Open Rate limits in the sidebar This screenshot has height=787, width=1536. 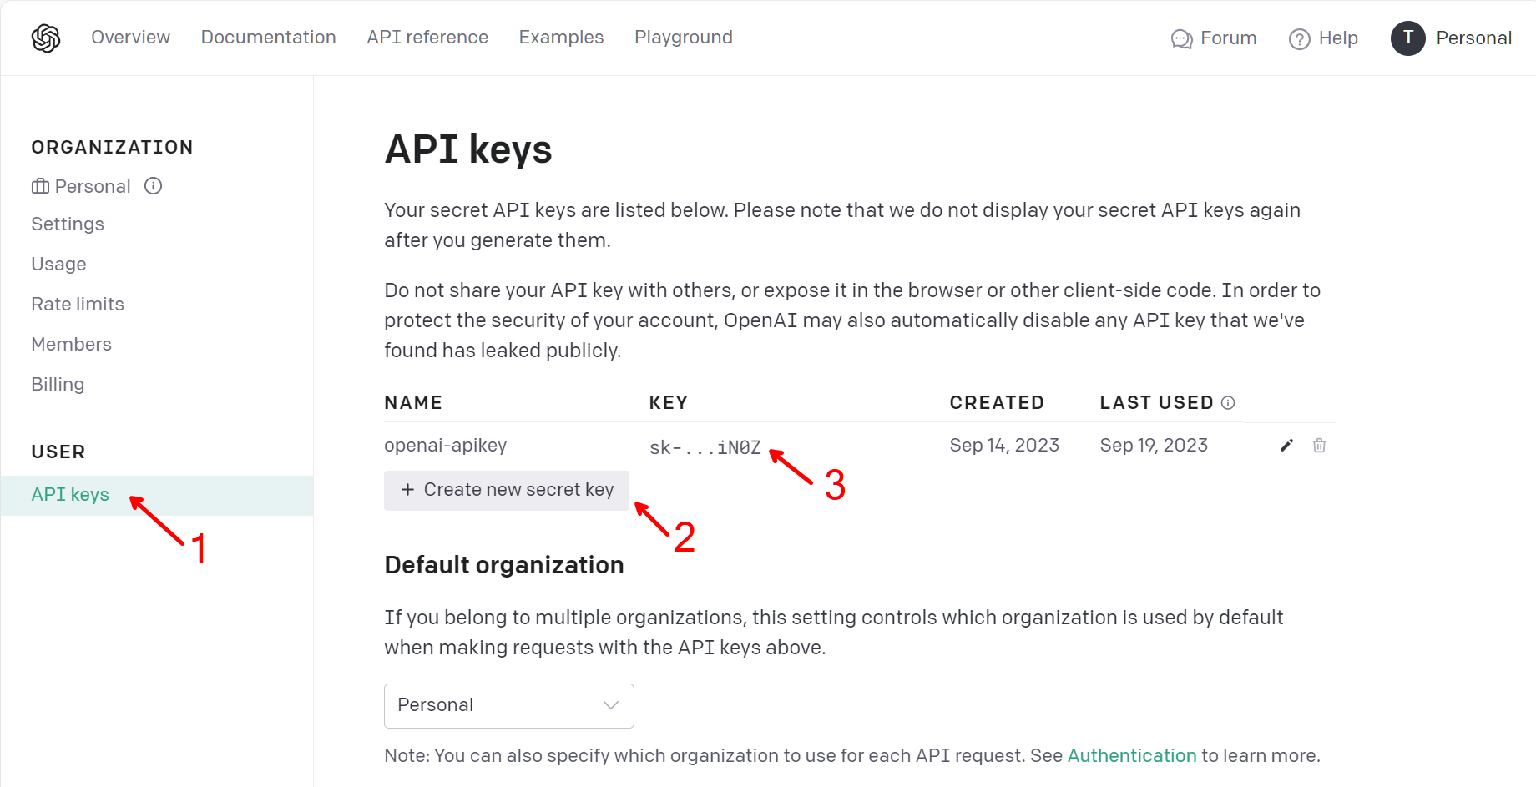pyautogui.click(x=78, y=305)
